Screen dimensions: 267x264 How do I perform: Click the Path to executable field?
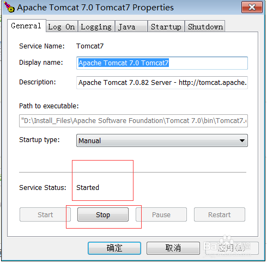[x=133, y=121]
